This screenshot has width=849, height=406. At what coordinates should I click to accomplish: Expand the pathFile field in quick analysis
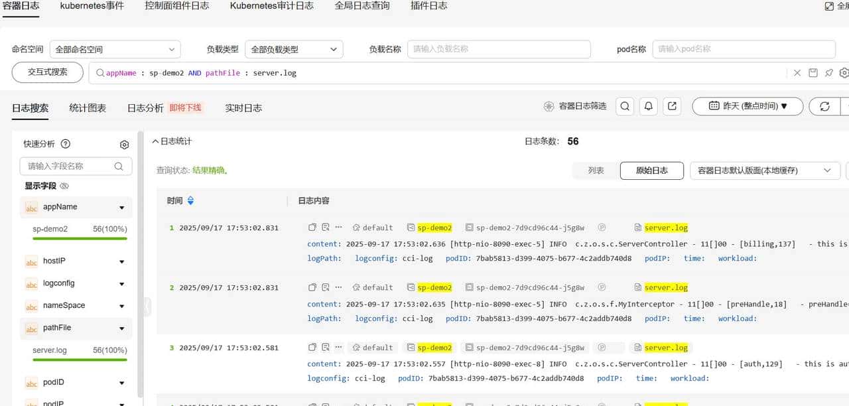coord(121,328)
